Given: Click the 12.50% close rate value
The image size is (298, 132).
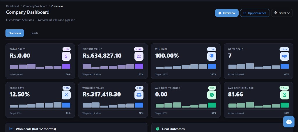Looking at the screenshot, I should click(x=19, y=94).
